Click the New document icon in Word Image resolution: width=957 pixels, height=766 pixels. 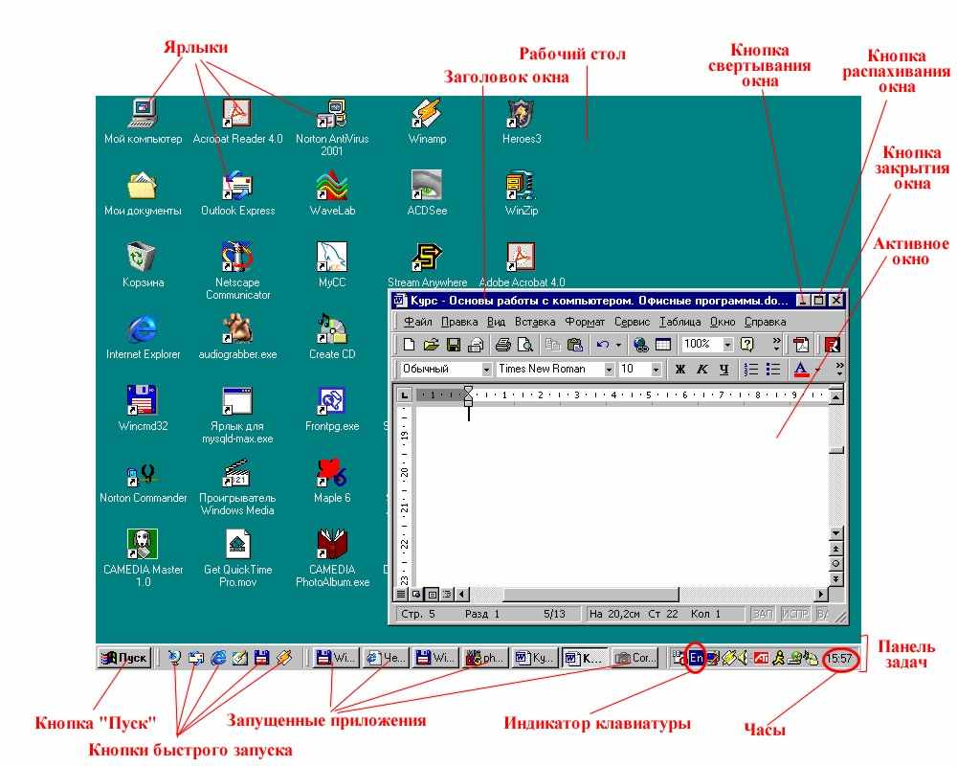[409, 345]
